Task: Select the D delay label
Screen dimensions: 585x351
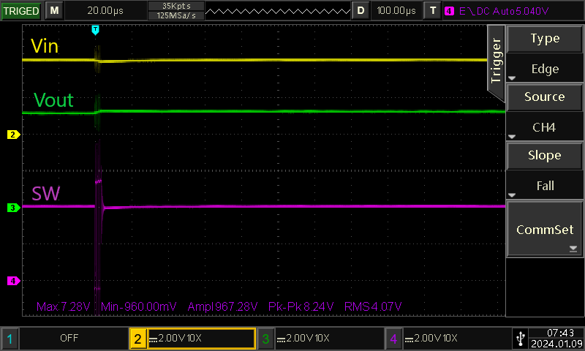Action: click(x=361, y=10)
